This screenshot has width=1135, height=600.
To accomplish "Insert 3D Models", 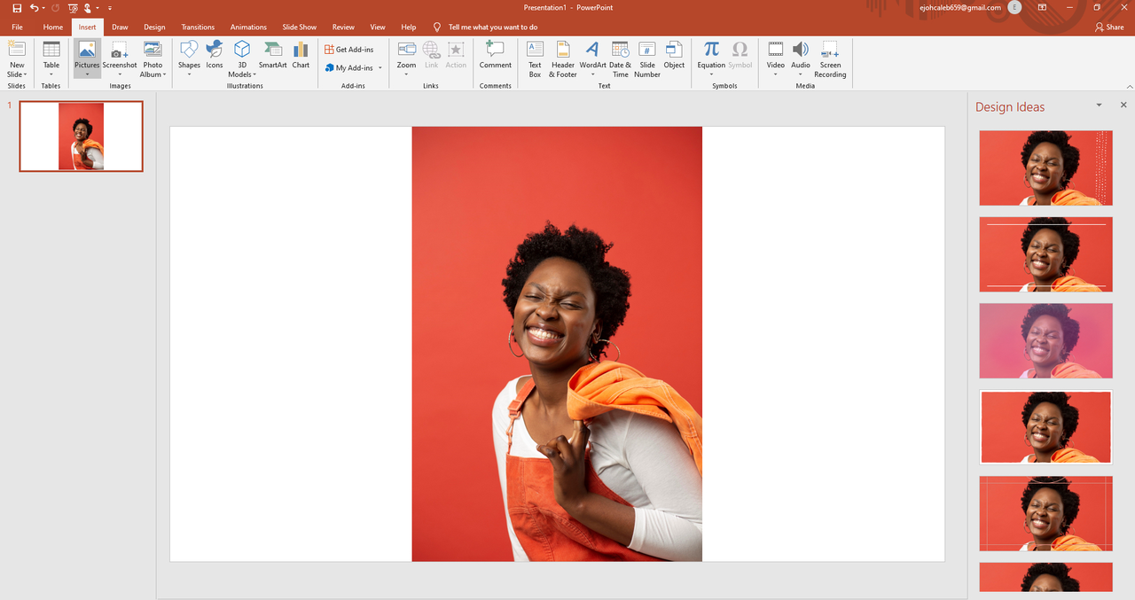I will [242, 59].
